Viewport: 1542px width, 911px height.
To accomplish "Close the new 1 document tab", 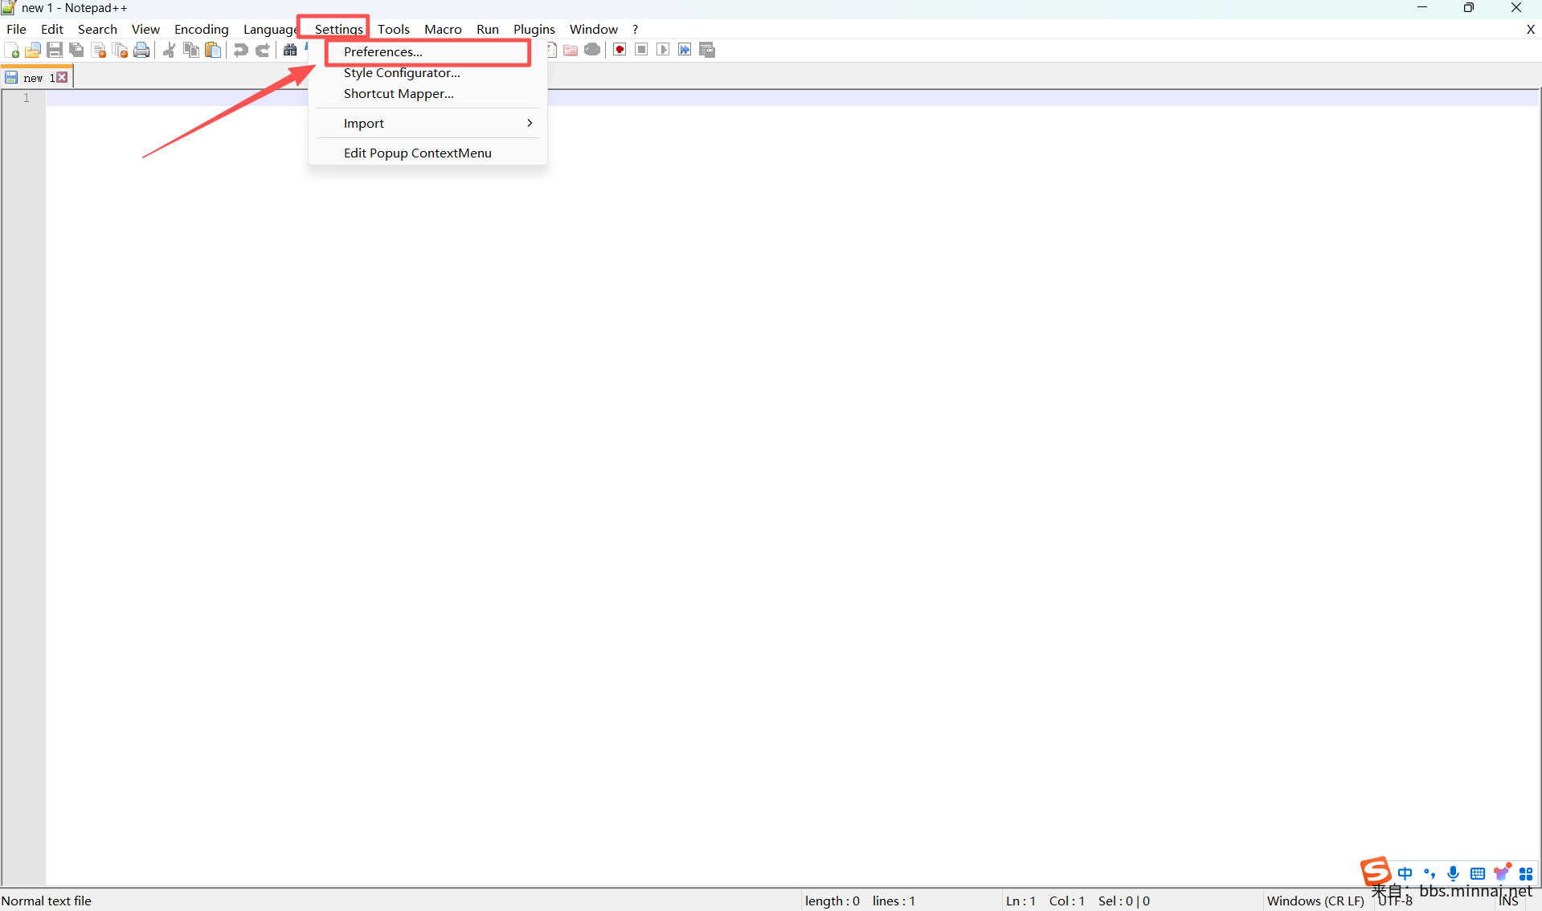I will coord(62,78).
